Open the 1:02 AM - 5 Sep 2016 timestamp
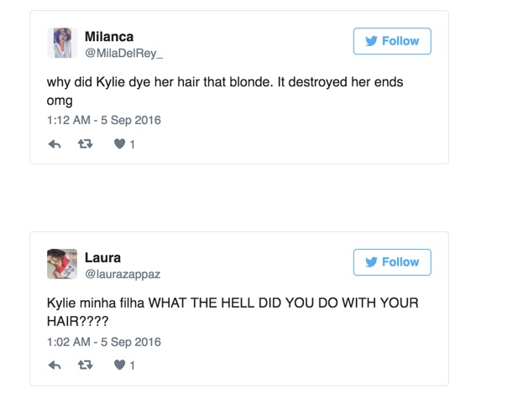This screenshot has height=409, width=528. (x=103, y=341)
